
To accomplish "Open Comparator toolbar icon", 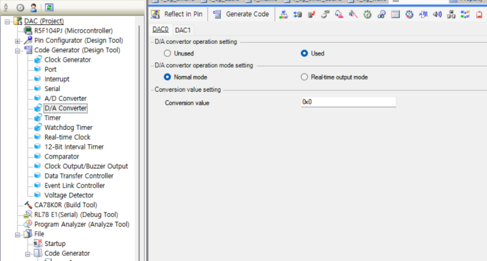I will tap(423, 14).
